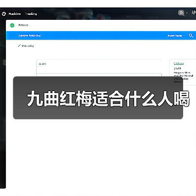Open the Nackine menu item

(x=15, y=14)
